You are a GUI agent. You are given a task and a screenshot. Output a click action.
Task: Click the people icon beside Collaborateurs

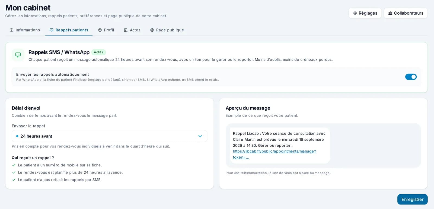click(390, 13)
